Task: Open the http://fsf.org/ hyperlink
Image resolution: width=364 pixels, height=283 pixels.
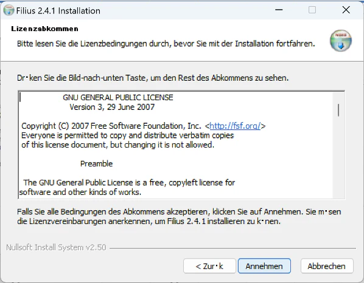Action: pyautogui.click(x=235, y=126)
